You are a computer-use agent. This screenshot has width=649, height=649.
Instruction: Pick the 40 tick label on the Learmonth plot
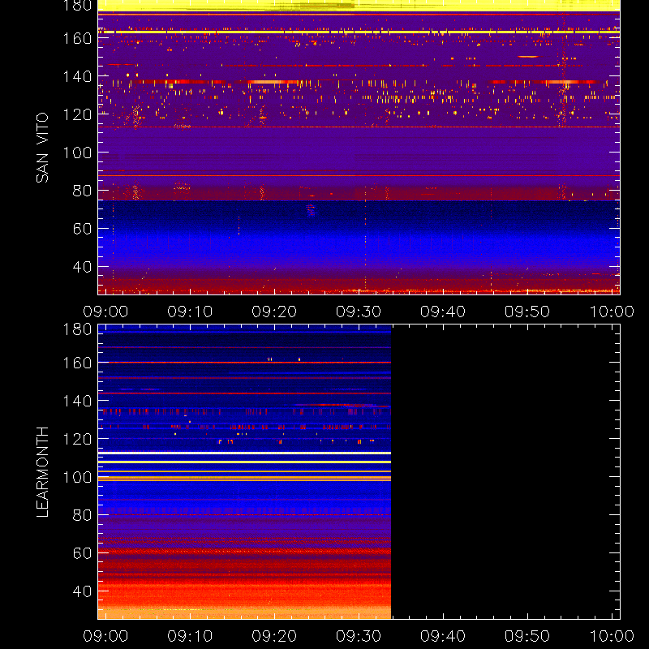pyautogui.click(x=82, y=591)
